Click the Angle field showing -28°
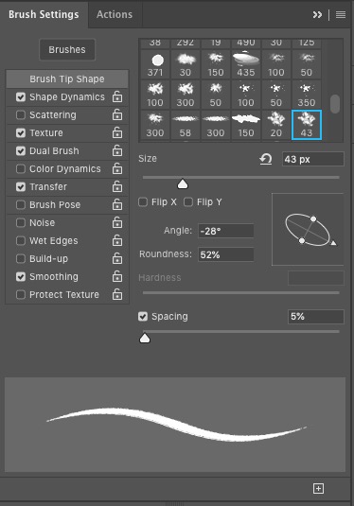The height and width of the screenshot is (506, 354). [x=226, y=231]
